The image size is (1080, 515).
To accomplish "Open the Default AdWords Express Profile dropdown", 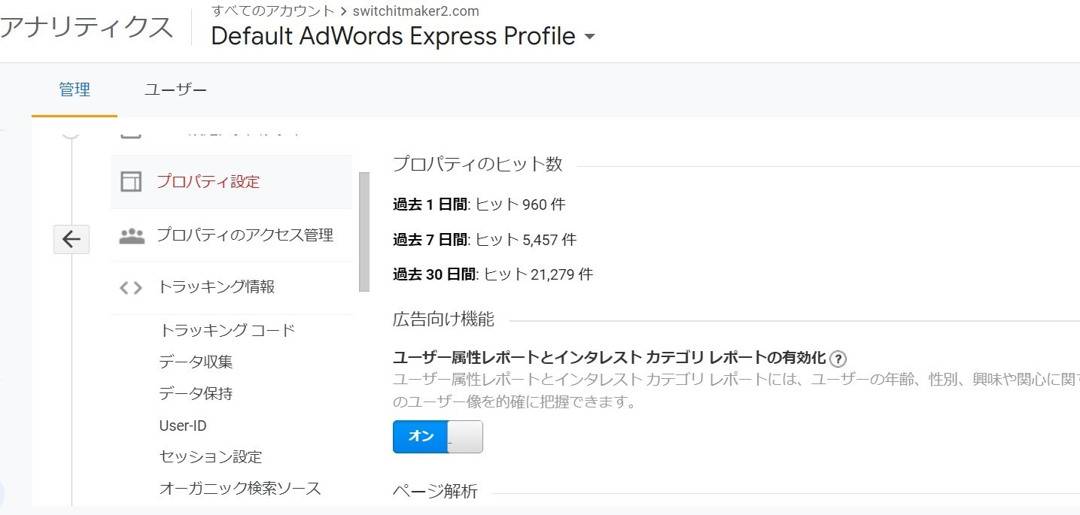I will pyautogui.click(x=403, y=36).
